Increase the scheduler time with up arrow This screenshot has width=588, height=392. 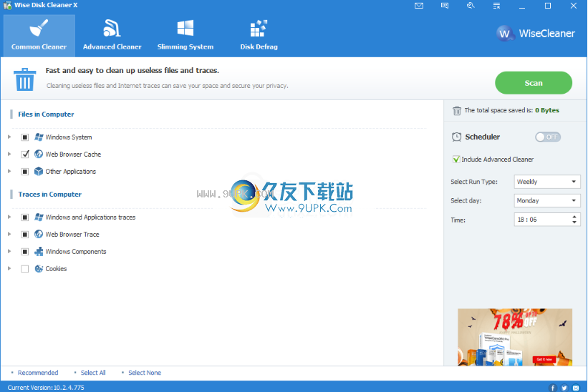[574, 217]
